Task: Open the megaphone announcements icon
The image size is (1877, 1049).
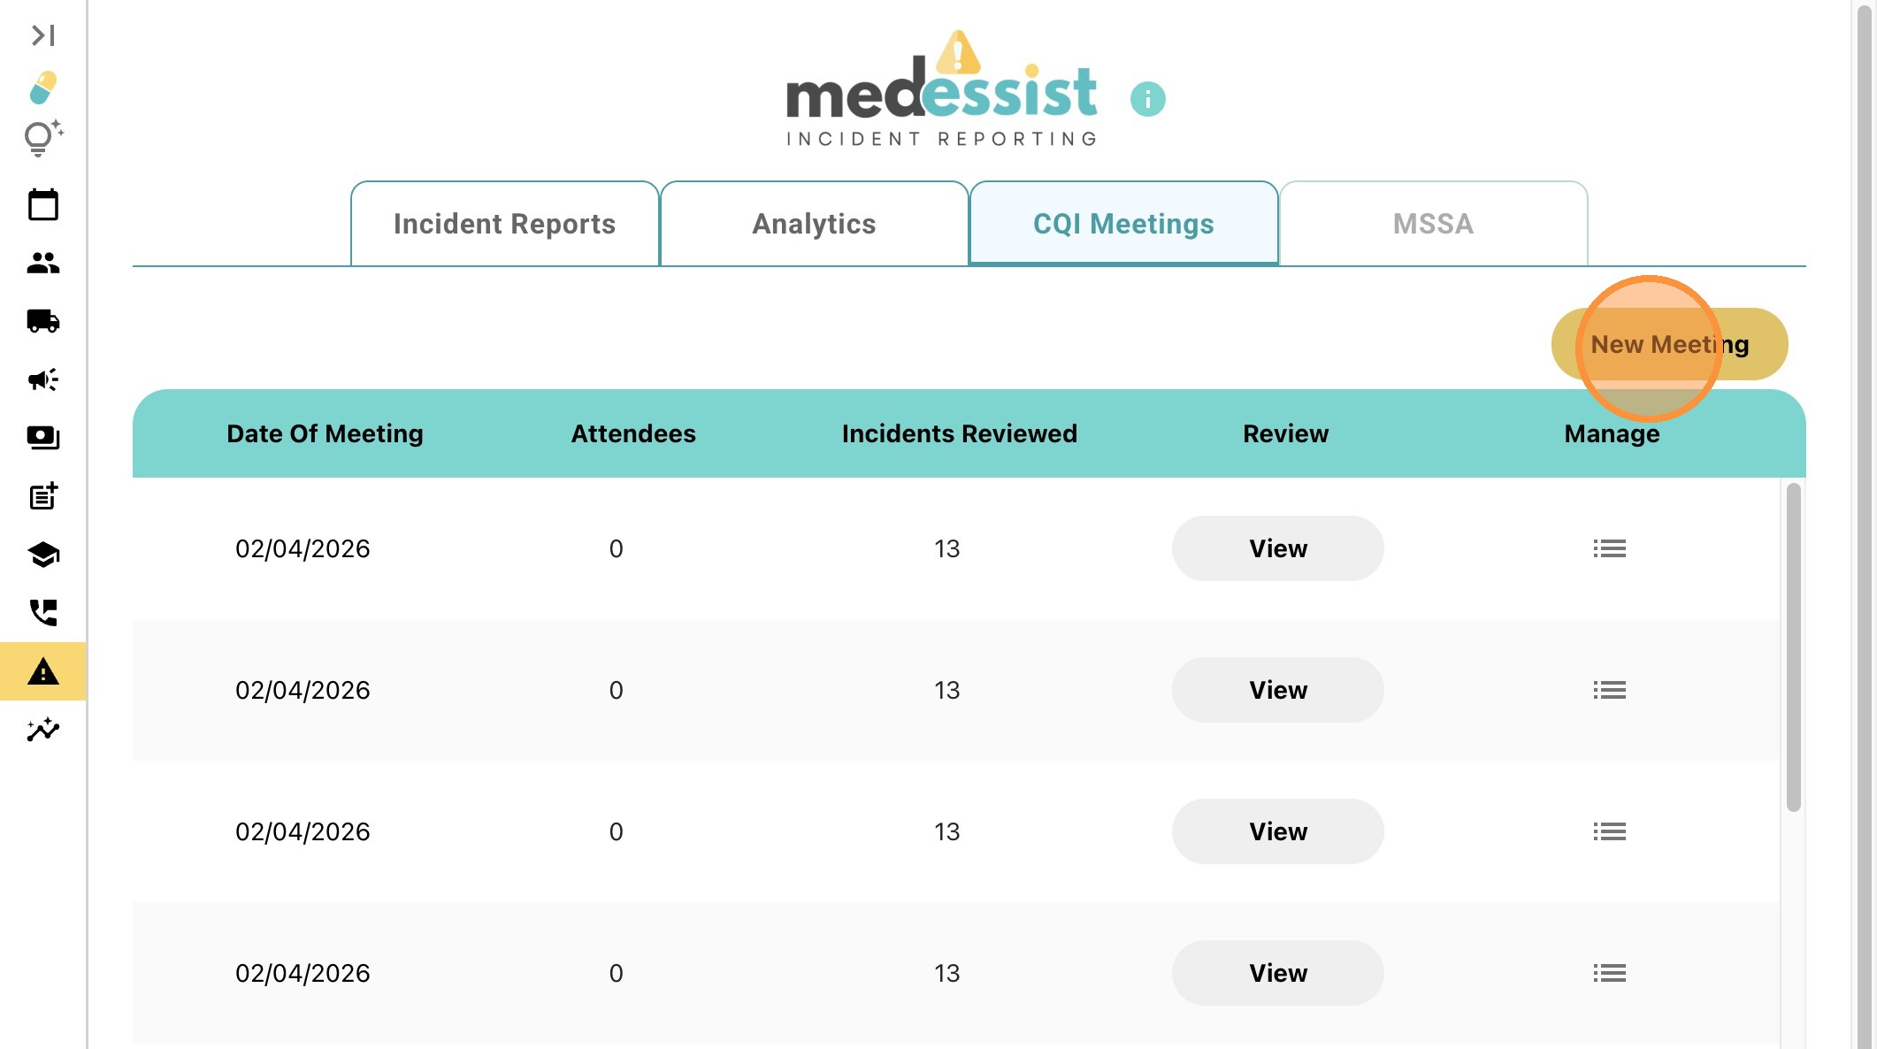Action: tap(42, 379)
